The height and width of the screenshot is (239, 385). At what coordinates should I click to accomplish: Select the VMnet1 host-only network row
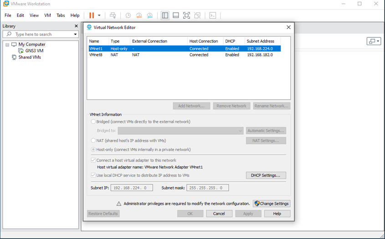point(185,49)
